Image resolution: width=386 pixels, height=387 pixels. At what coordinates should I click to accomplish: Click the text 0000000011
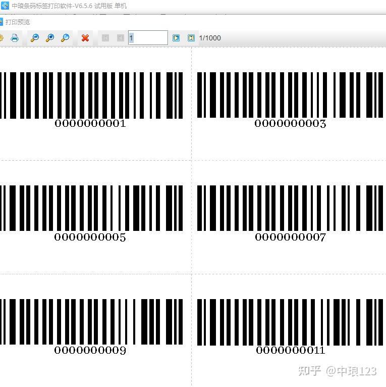pyautogui.click(x=290, y=350)
